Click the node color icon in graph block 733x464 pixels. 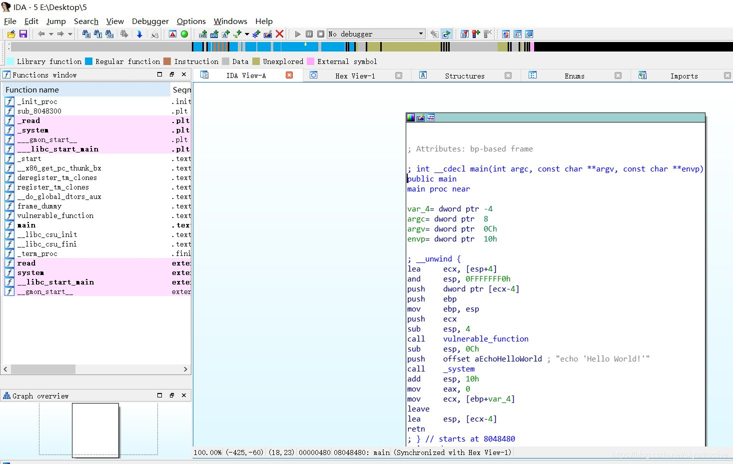411,117
